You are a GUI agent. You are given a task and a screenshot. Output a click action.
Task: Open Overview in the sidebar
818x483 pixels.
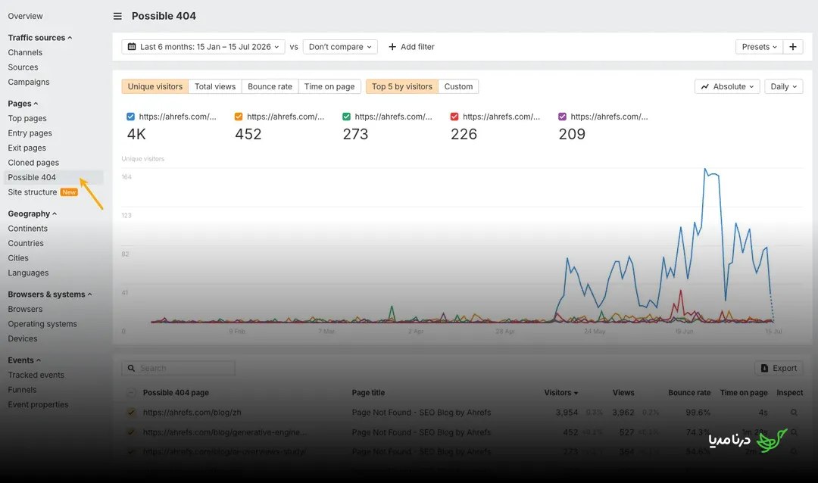pos(25,16)
